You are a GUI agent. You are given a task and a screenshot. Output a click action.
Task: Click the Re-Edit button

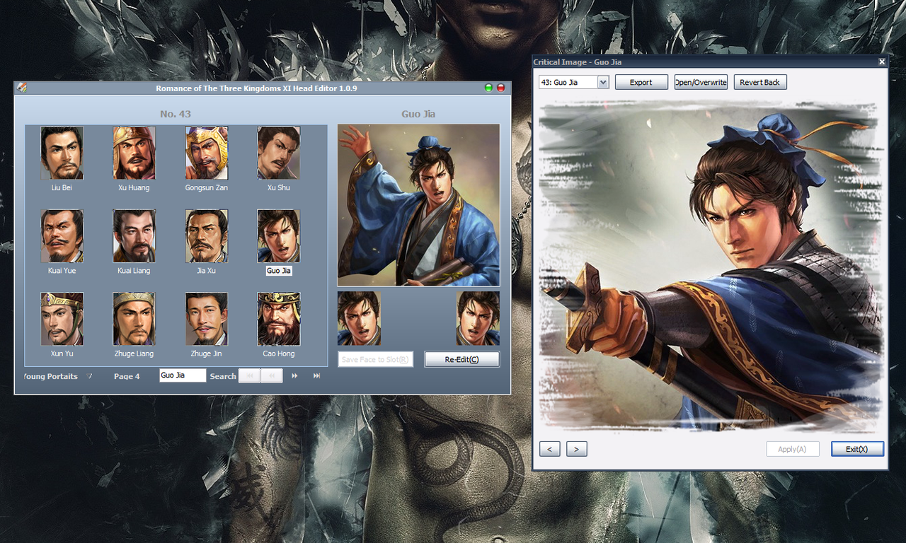pyautogui.click(x=461, y=359)
